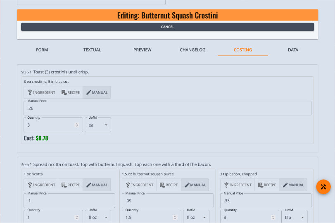Open the Preview tab
335x223 pixels.
[x=142, y=50]
